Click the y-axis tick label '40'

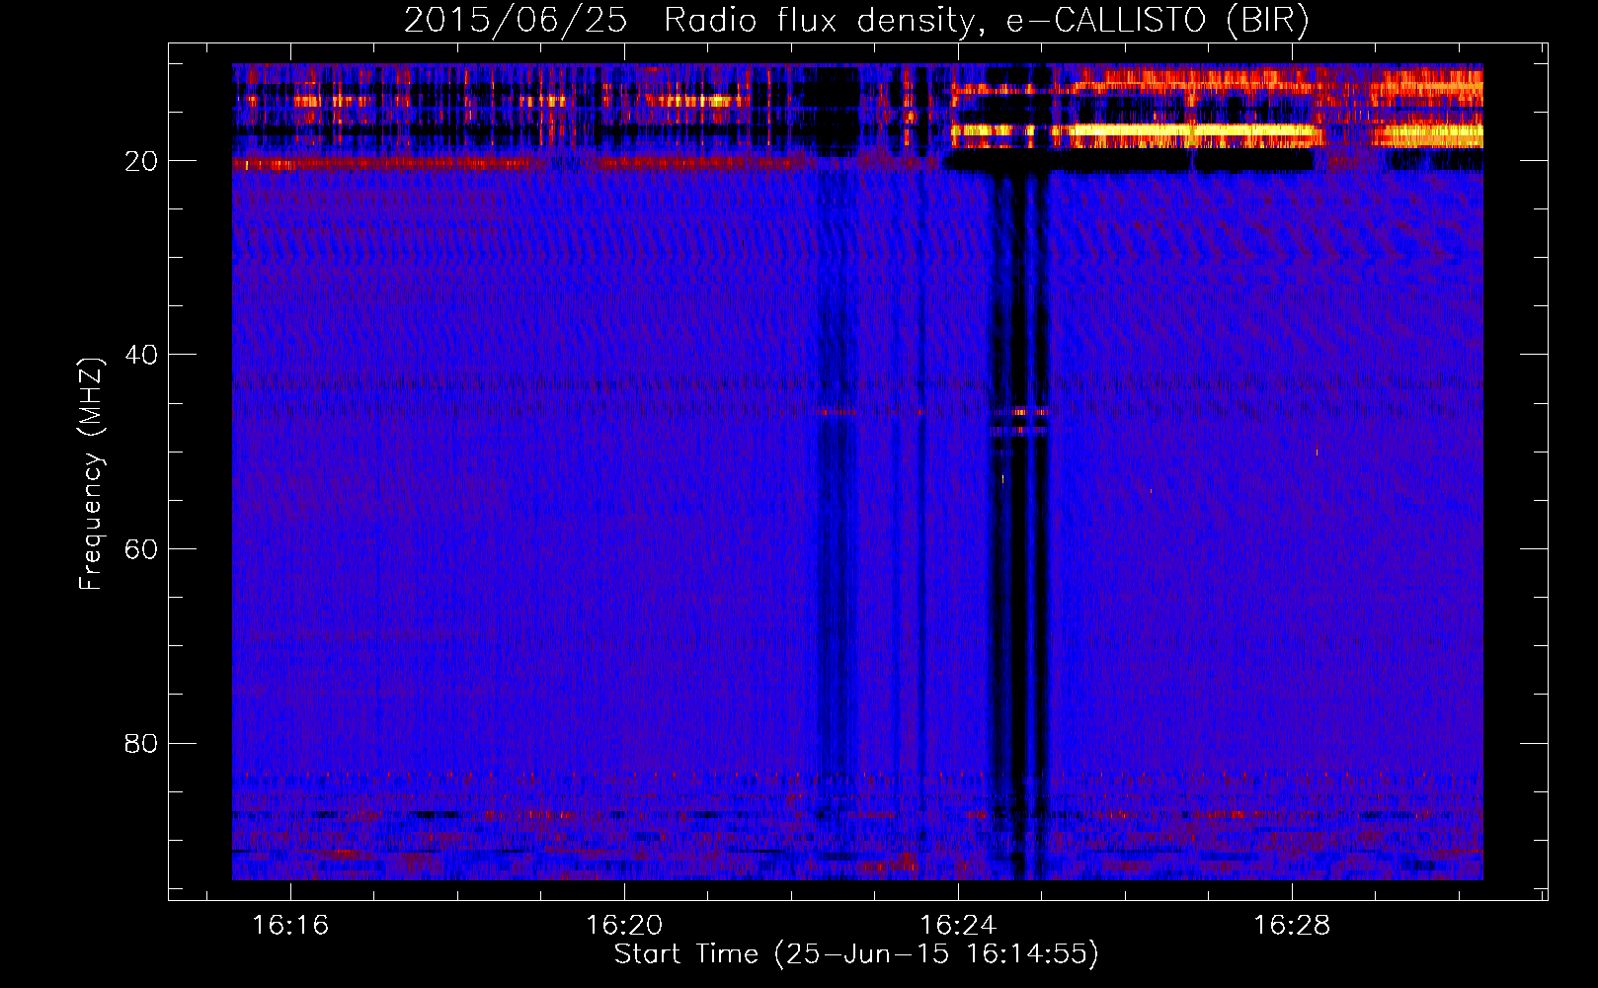click(x=141, y=355)
